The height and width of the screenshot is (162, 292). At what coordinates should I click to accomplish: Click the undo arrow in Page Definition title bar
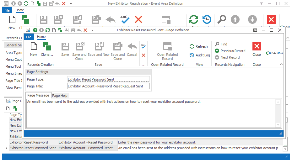(79, 30)
